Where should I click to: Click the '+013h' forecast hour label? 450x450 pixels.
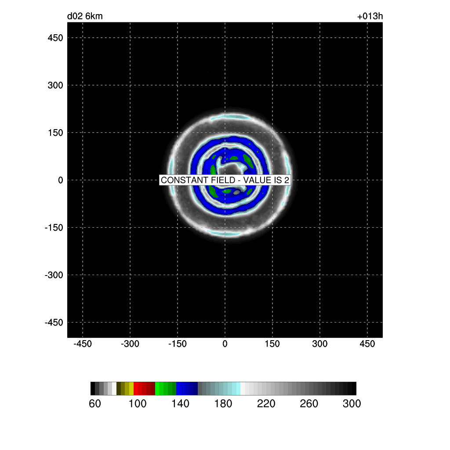tap(370, 17)
